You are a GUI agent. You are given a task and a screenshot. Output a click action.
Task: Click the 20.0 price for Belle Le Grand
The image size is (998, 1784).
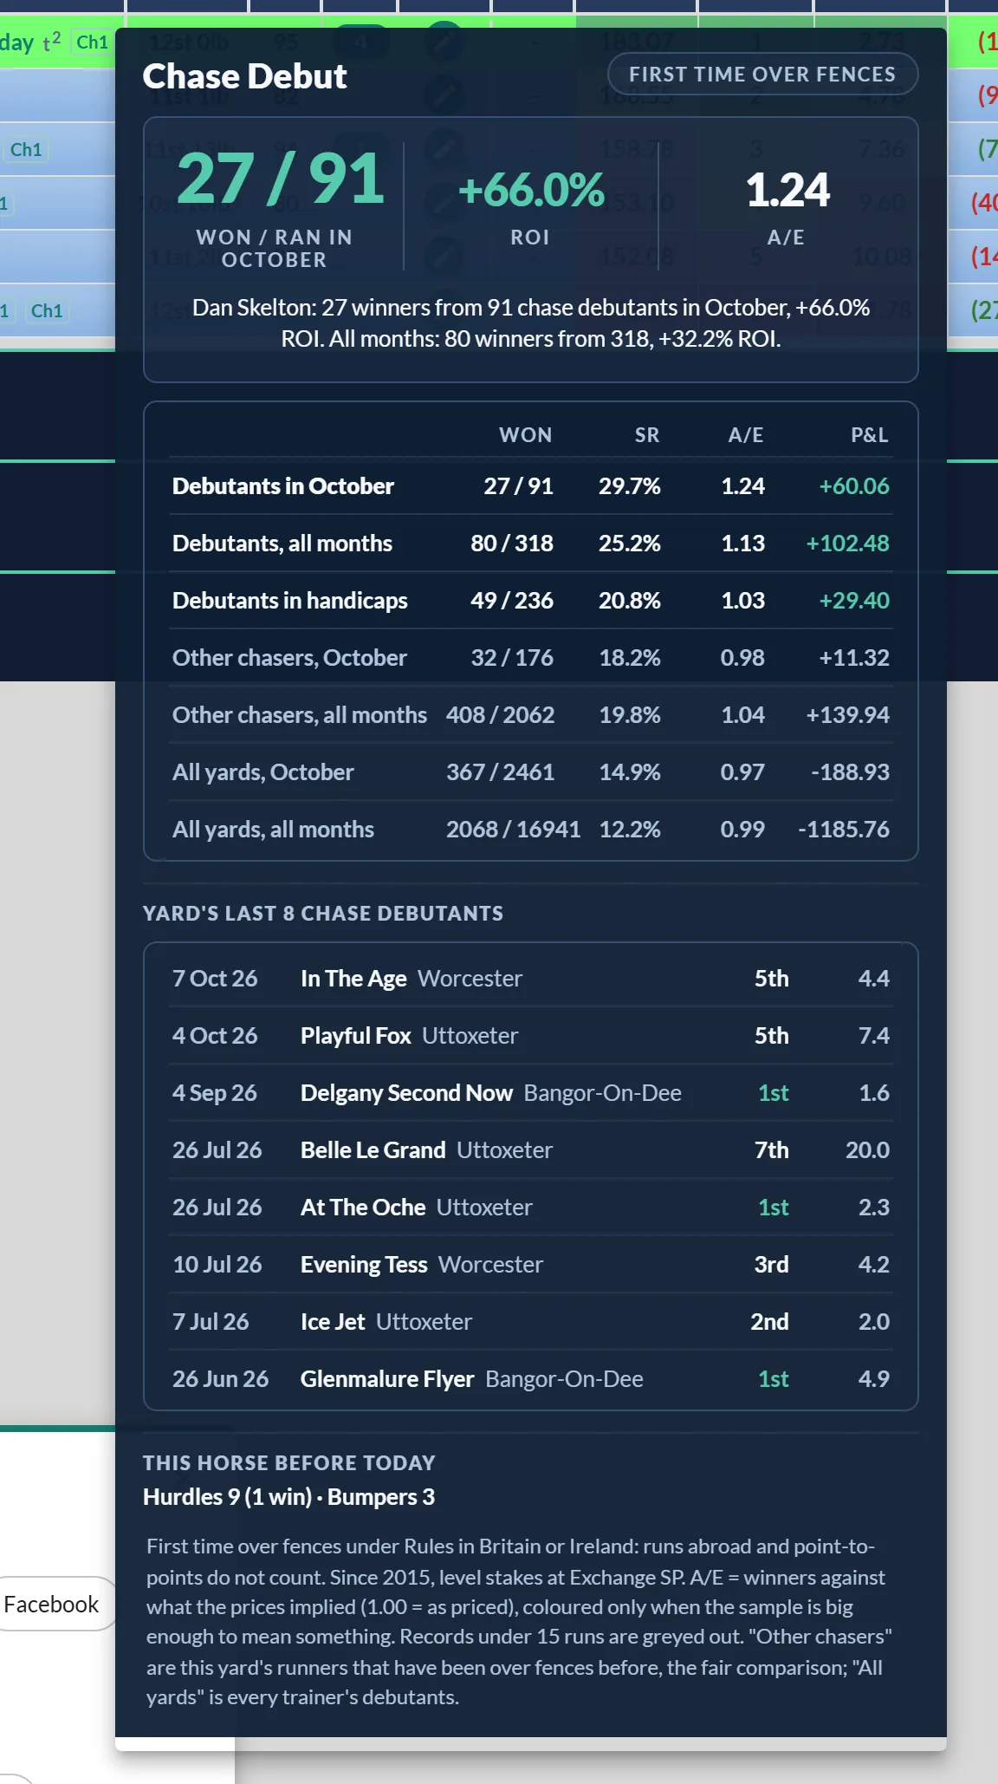pyautogui.click(x=867, y=1150)
